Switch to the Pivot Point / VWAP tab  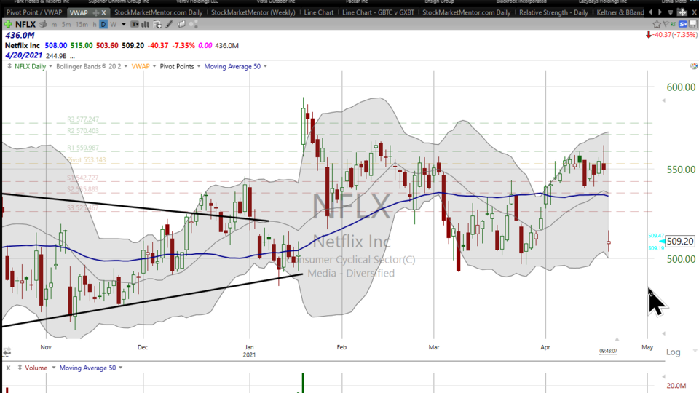tap(33, 12)
